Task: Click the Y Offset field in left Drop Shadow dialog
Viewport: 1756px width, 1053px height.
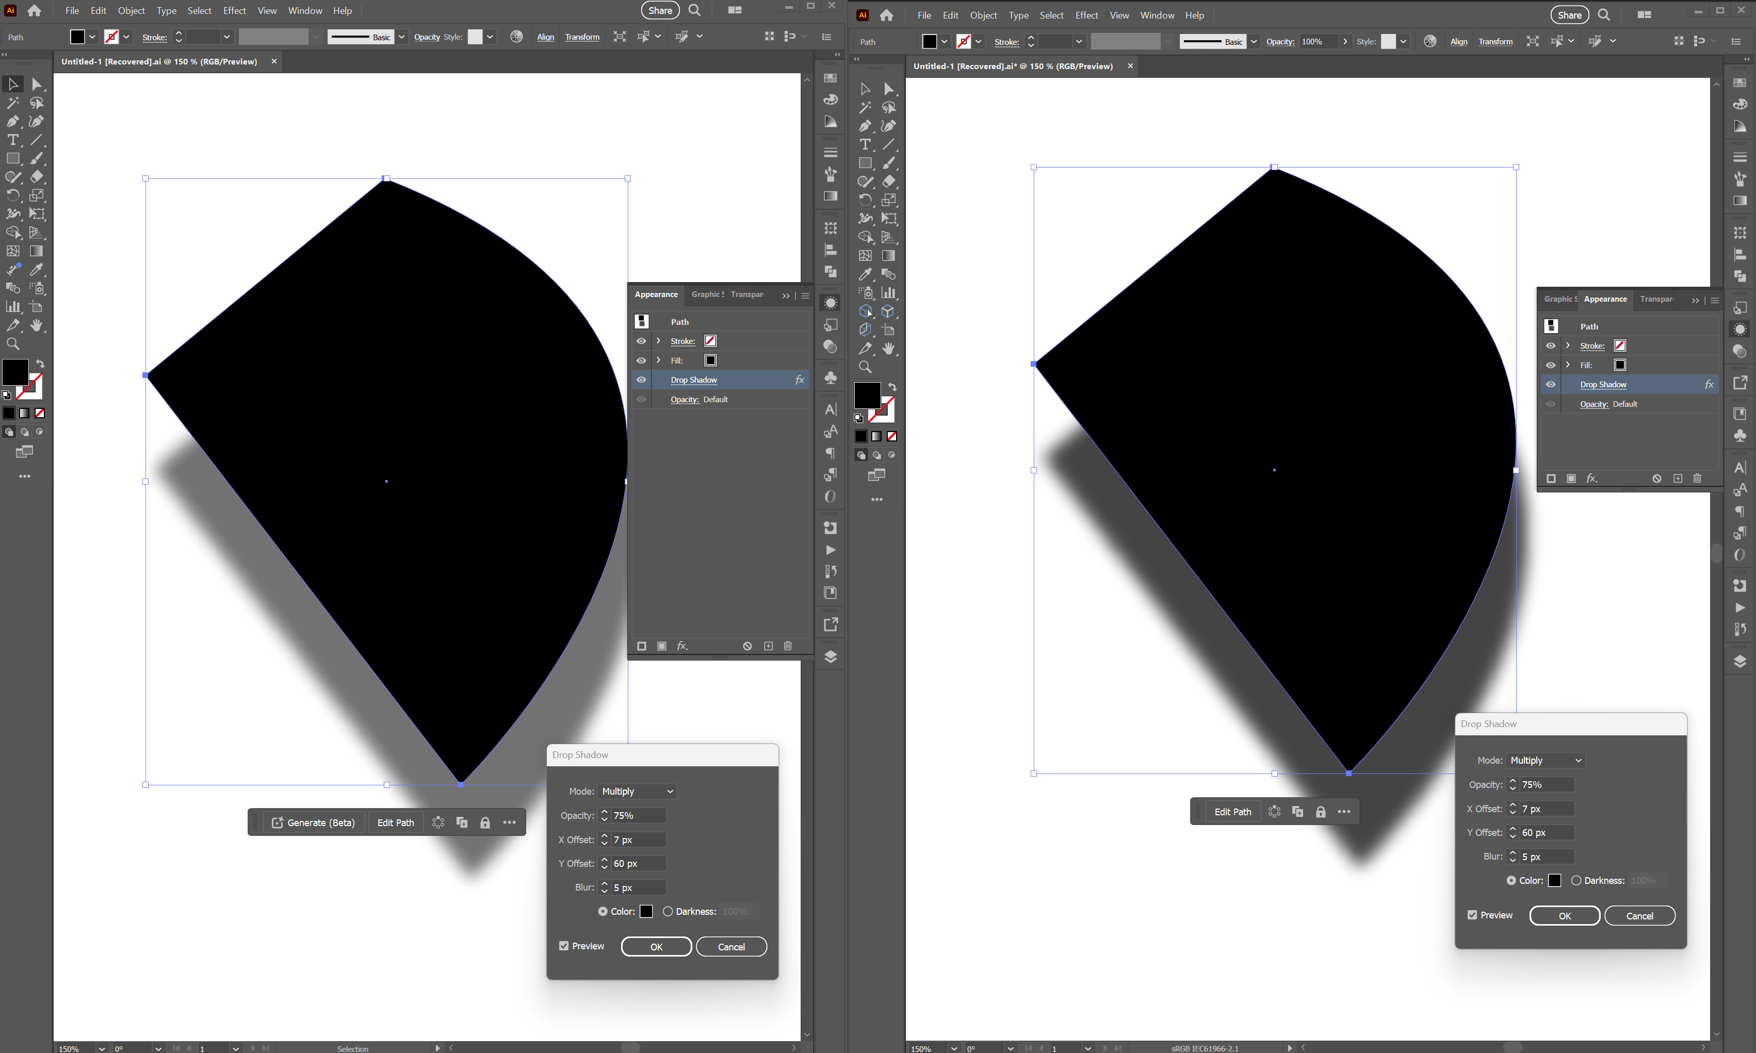Action: pos(638,864)
